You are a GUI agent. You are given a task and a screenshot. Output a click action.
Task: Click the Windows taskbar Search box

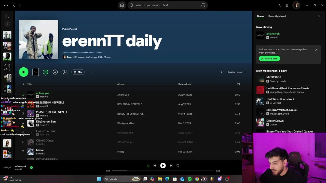tap(123, 179)
